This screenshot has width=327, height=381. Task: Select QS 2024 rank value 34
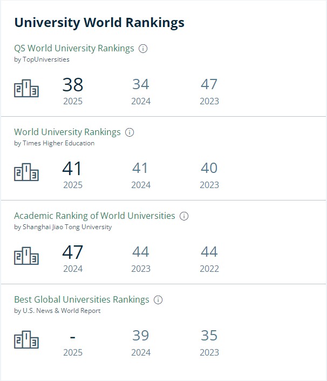coord(141,84)
